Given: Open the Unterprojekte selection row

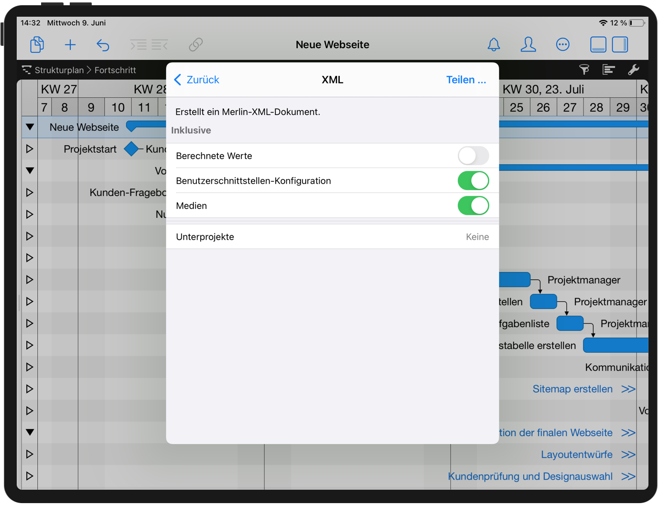Looking at the screenshot, I should [x=332, y=236].
